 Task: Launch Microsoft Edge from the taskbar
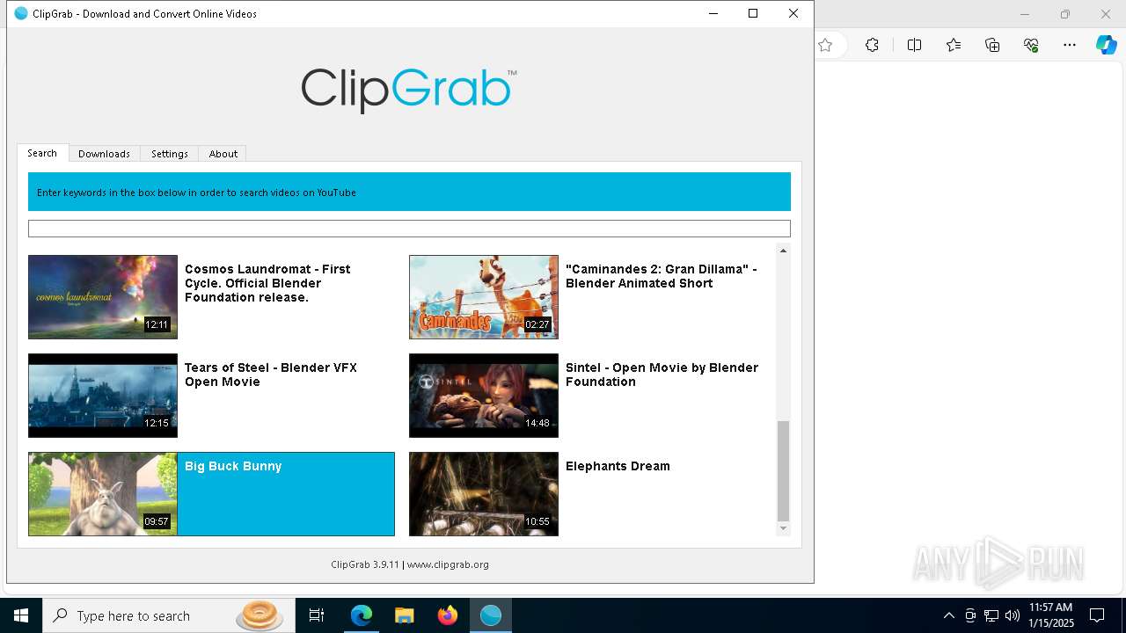click(x=362, y=615)
